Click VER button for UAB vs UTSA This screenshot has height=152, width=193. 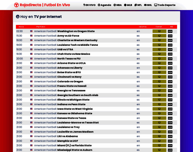click(x=170, y=50)
